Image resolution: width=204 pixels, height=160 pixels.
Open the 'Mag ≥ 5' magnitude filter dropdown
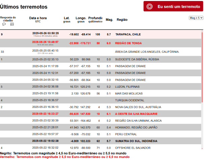coord(196,18)
